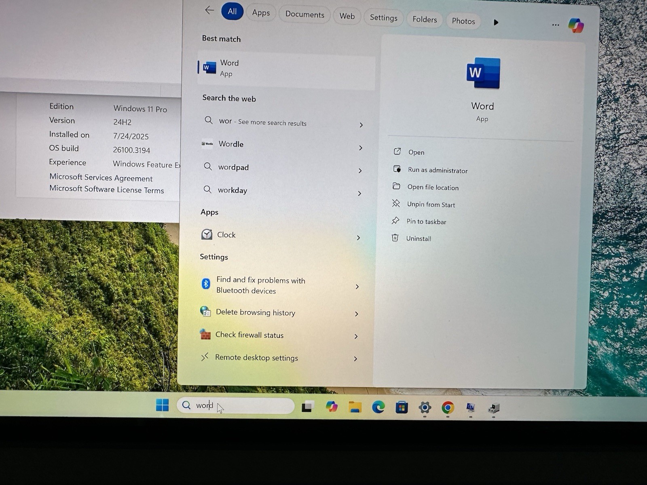Image resolution: width=647 pixels, height=485 pixels.
Task: Expand the wordpad result chevron
Action: pyautogui.click(x=360, y=171)
